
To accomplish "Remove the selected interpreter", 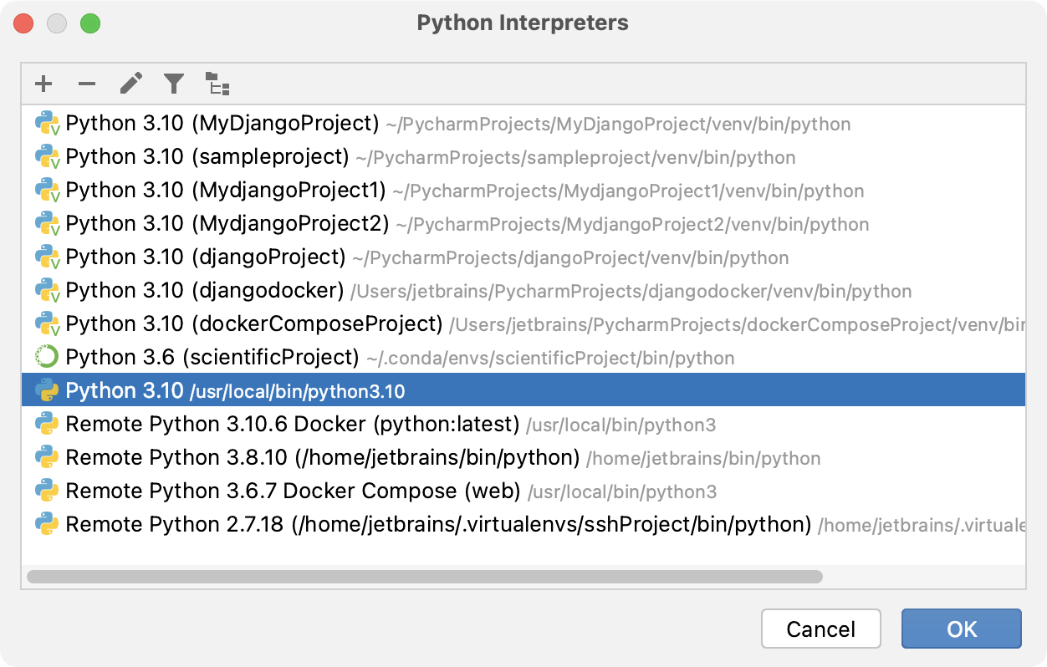I will (86, 84).
